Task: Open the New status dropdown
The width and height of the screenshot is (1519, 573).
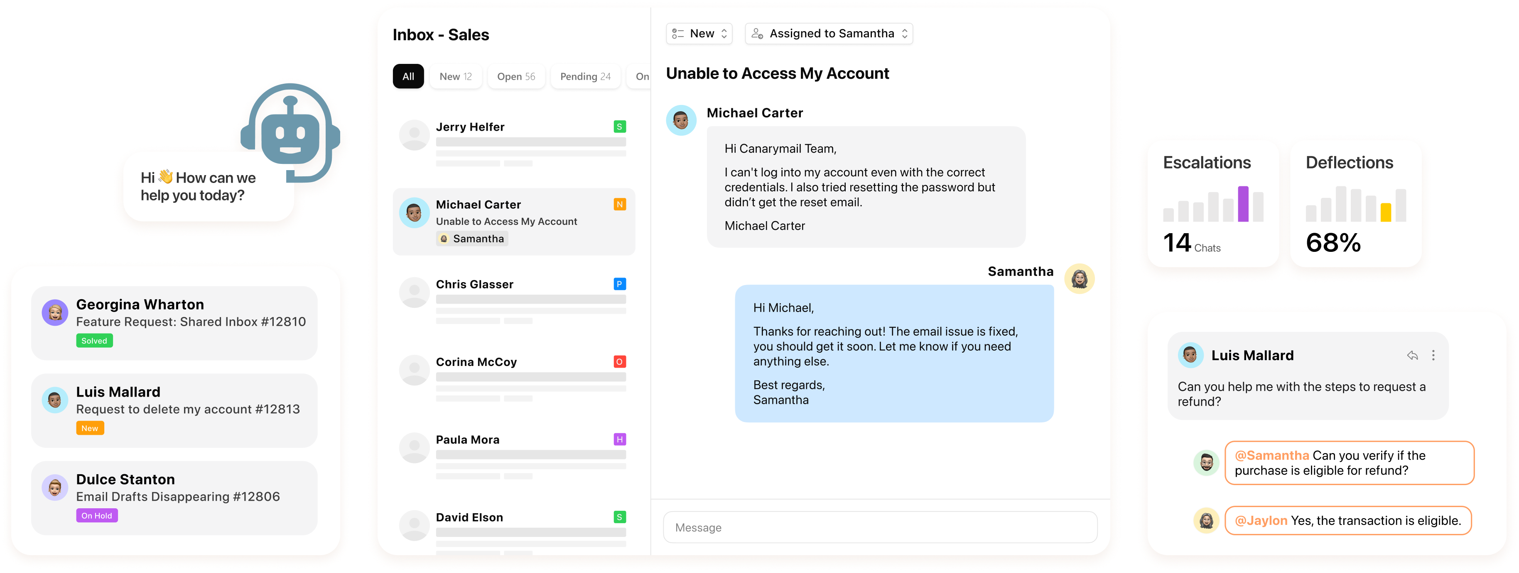Action: (x=699, y=34)
